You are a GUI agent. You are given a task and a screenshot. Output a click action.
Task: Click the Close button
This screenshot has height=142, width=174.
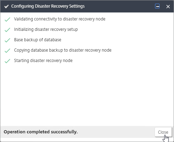pyautogui.click(x=163, y=132)
